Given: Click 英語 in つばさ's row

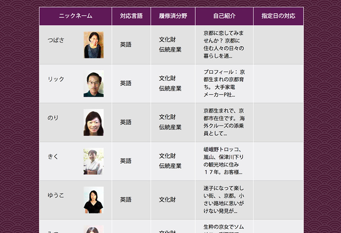Looking at the screenshot, I should click(126, 45).
